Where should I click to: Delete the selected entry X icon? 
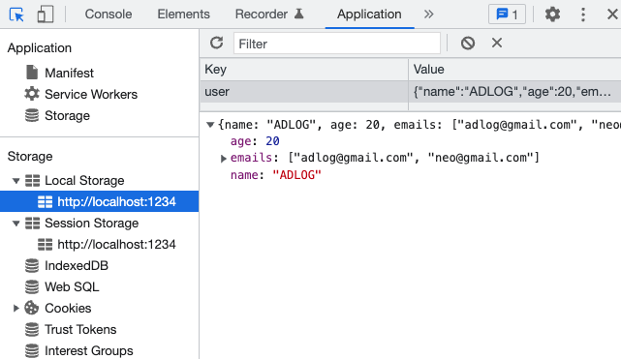[497, 43]
